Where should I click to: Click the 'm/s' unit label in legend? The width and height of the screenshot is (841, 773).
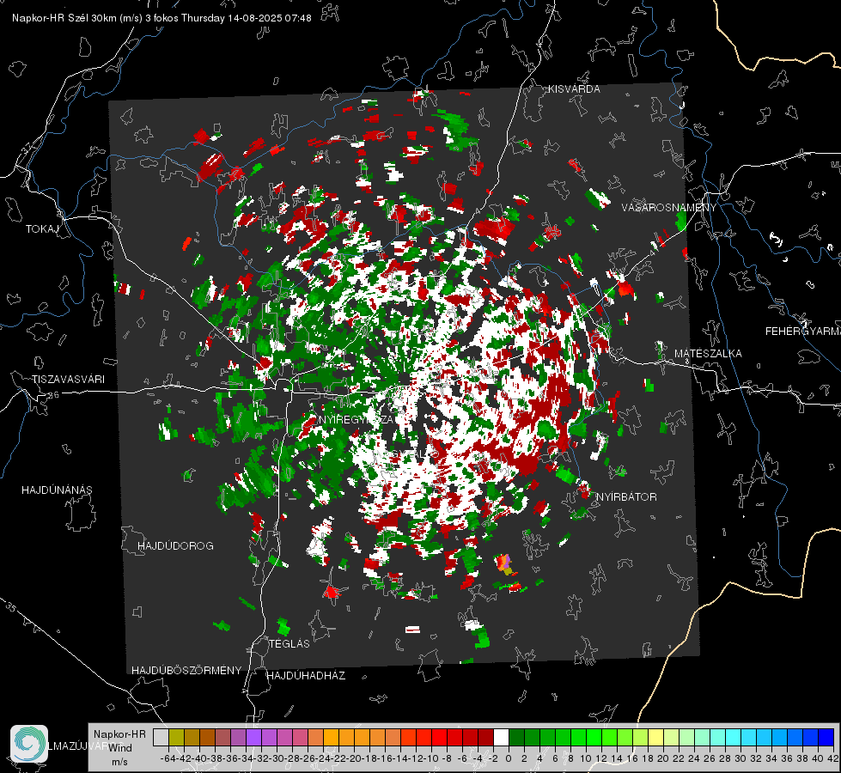[x=119, y=762]
